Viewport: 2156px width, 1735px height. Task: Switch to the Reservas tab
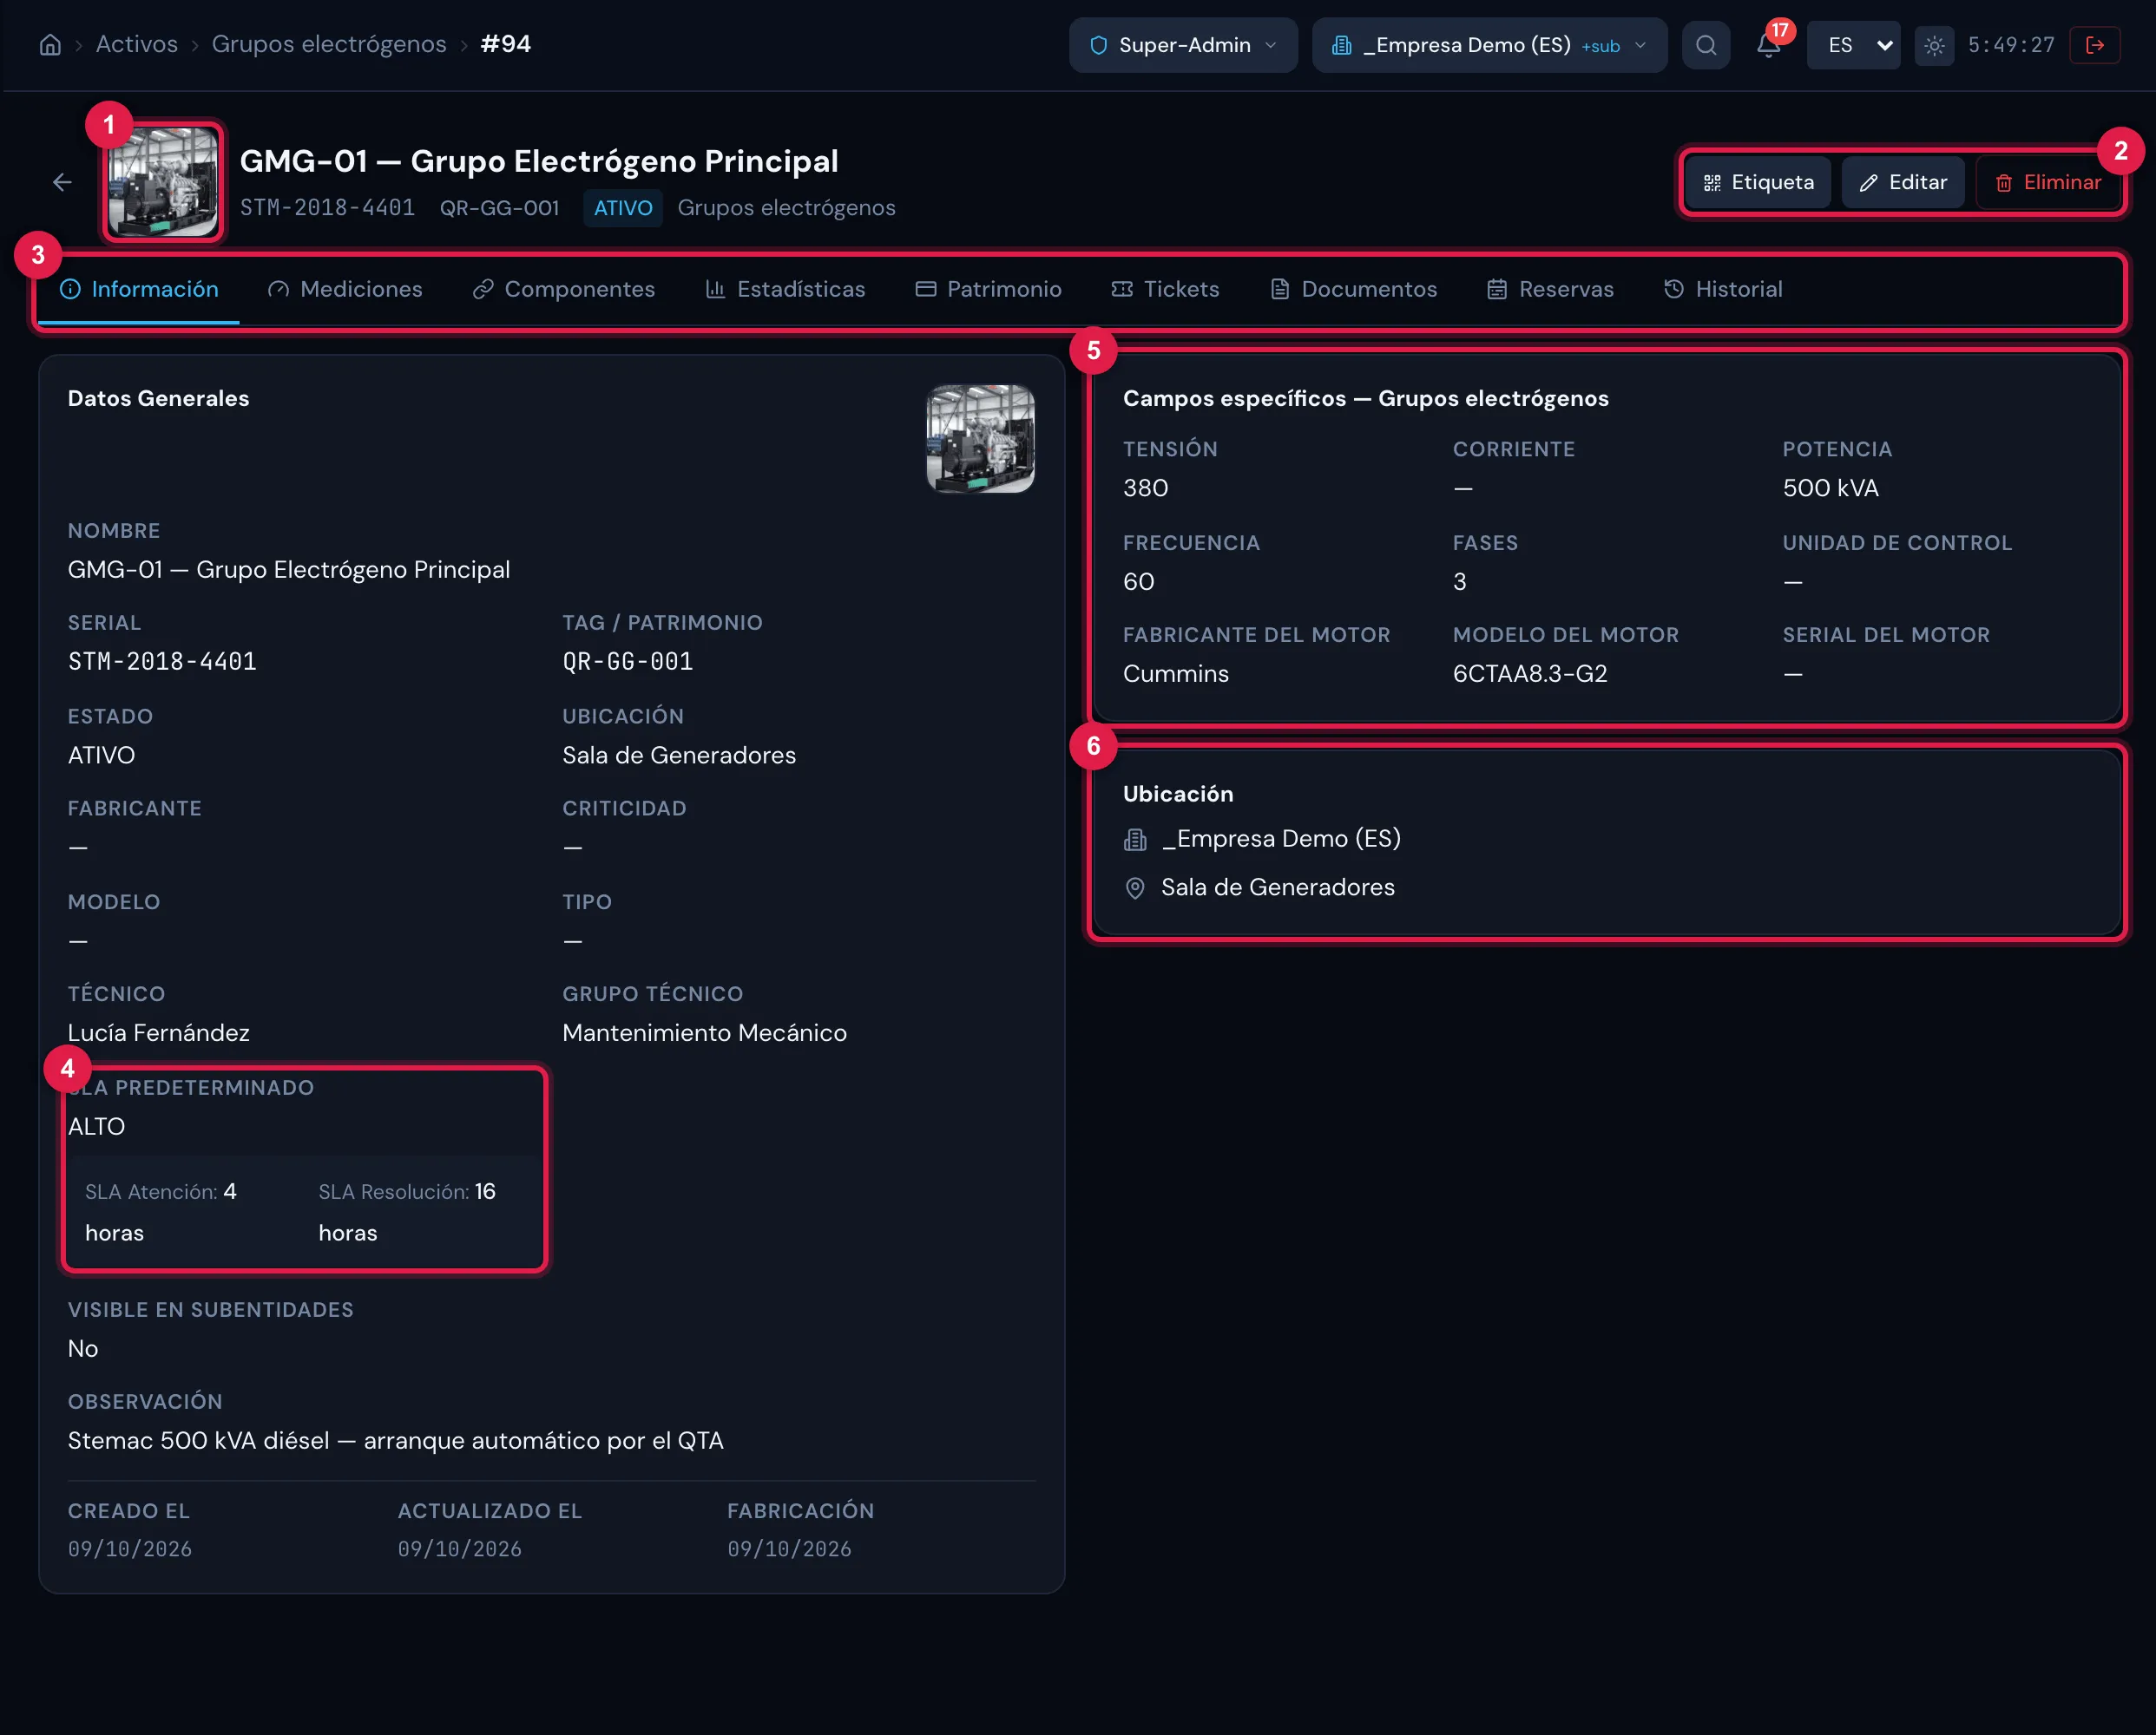1550,289
